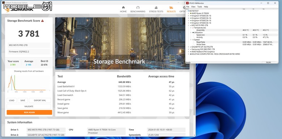282x139 pixels.
Task: Collapse the Utilization branch
Action: pyautogui.click(x=191, y=33)
